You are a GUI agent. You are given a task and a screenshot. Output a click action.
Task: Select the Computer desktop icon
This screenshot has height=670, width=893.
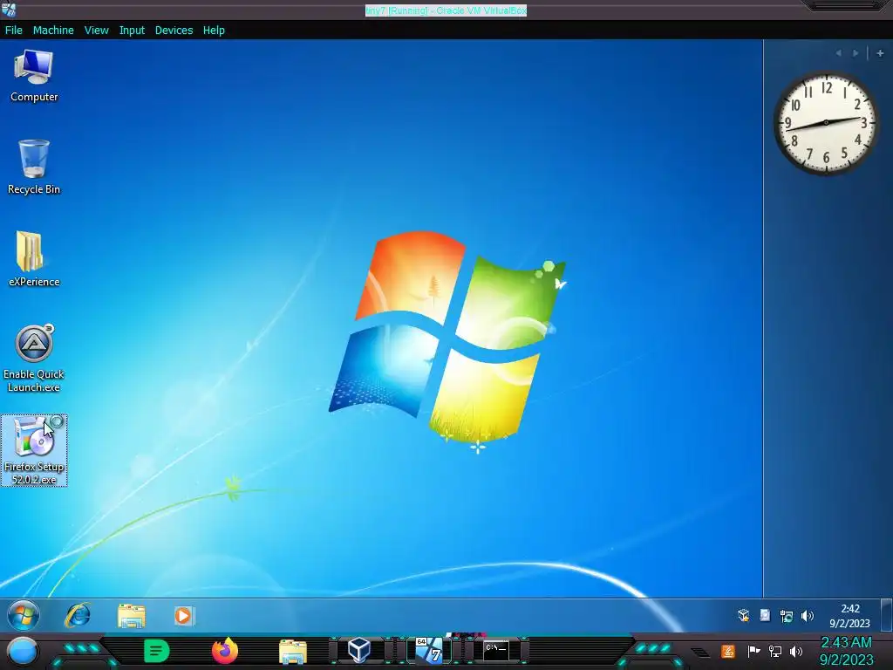(x=34, y=76)
